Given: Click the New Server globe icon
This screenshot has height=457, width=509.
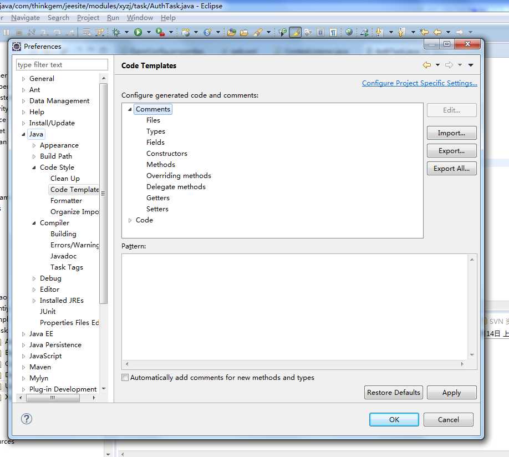Looking at the screenshot, I should 186,32.
